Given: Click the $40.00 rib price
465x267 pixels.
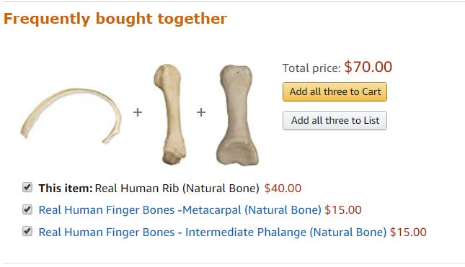Looking at the screenshot, I should click(x=283, y=189).
